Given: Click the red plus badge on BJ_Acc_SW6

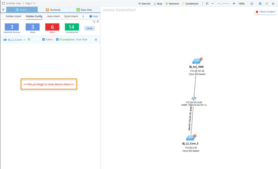Looking at the screenshot, I should (x=201, y=59).
